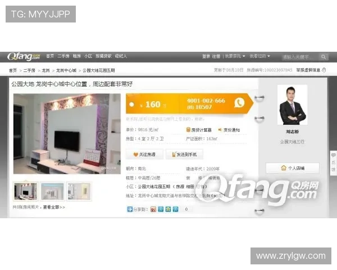Click breadcrumb 二手房 link

[x=29, y=70]
